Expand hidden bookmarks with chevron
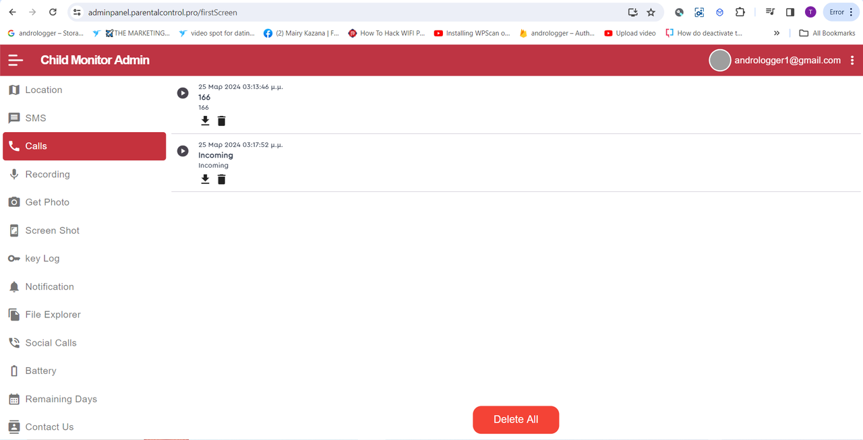The image size is (863, 440). coord(777,33)
